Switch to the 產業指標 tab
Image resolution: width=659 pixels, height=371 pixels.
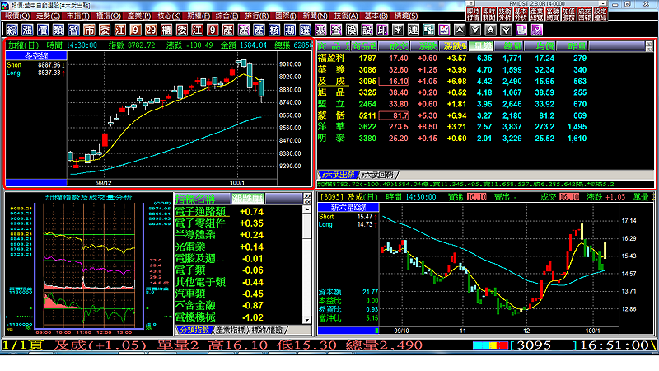pyautogui.click(x=231, y=331)
